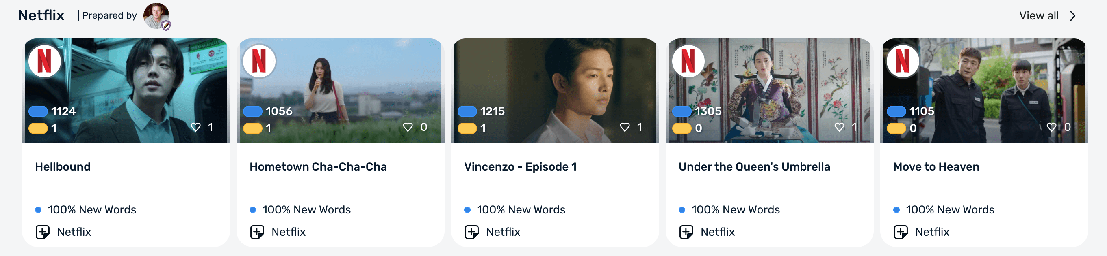Screen dimensions: 1107x256
Task: Open the Hellbound lesson title
Action: click(x=63, y=166)
